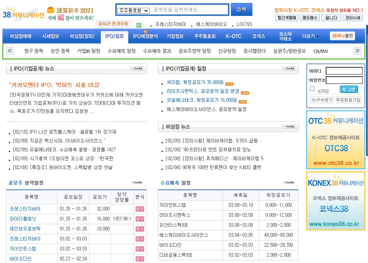Image resolution: width=368 pixels, height=263 pixels.
Task: Click the OTC38 banner
Action: 336,139
